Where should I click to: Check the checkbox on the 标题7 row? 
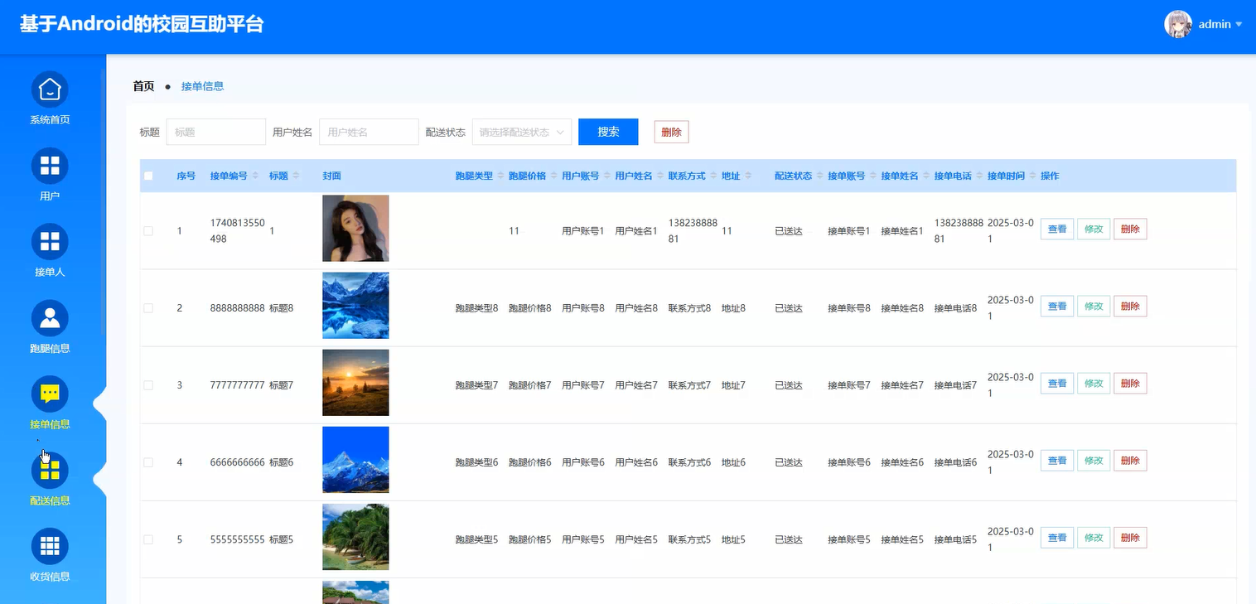coord(149,384)
